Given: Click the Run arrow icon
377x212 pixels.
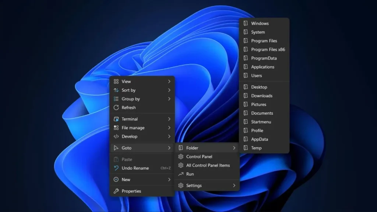Looking at the screenshot, I should pyautogui.click(x=180, y=174).
